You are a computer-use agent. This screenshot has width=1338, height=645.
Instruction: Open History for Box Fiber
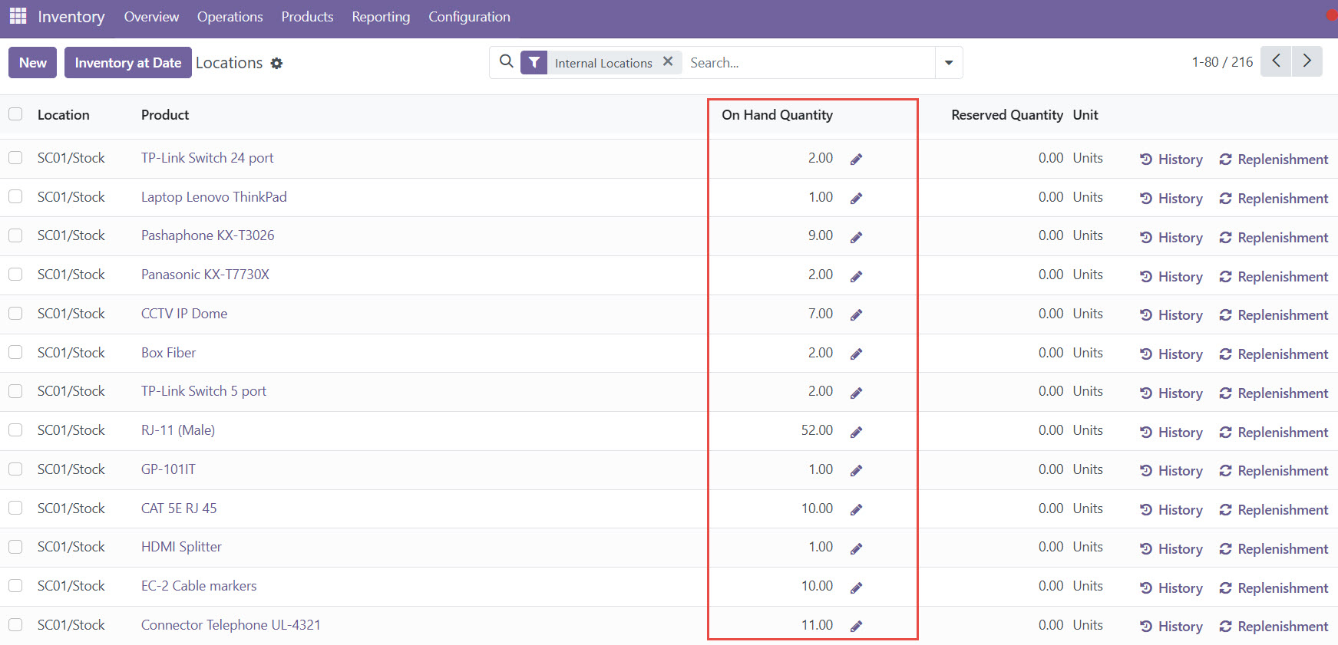pos(1171,354)
